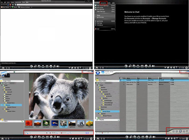Click the power icon below the browser window
This screenshot has width=189, height=140.
coord(7,68)
